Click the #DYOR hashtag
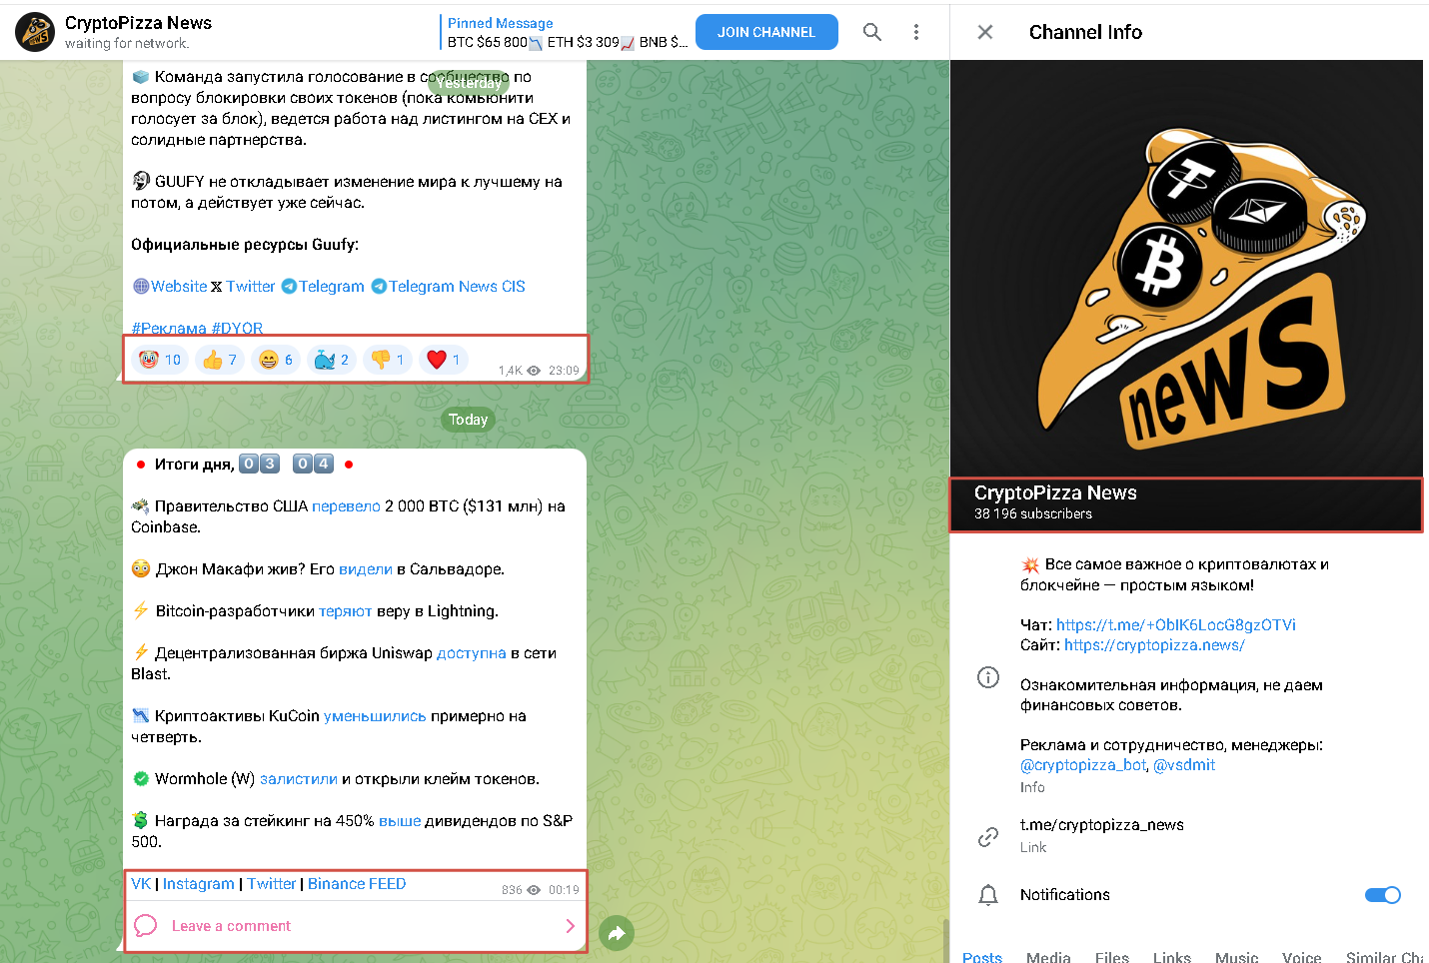The width and height of the screenshot is (1429, 963). (237, 328)
